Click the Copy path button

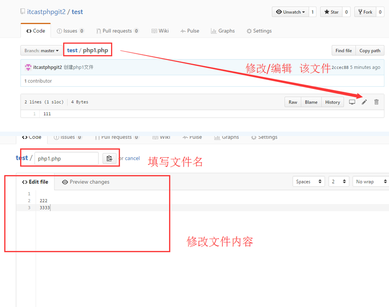[x=370, y=51]
